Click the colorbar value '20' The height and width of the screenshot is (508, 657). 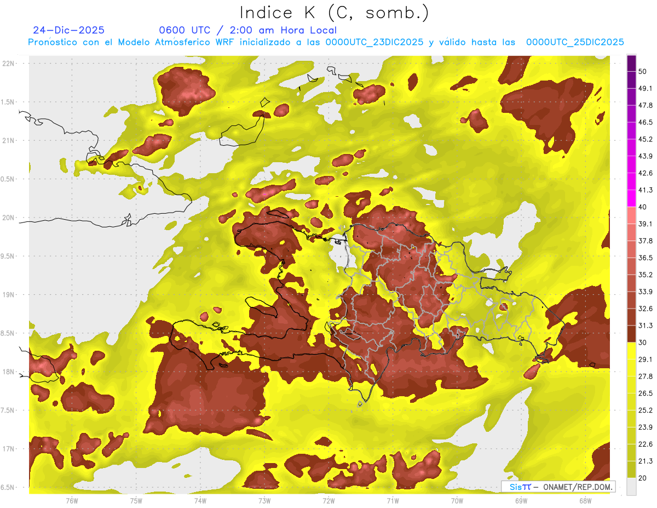643,478
